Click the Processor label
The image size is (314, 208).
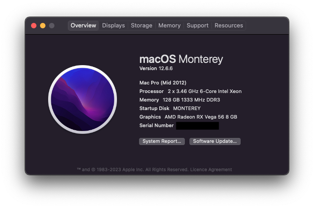(x=152, y=91)
